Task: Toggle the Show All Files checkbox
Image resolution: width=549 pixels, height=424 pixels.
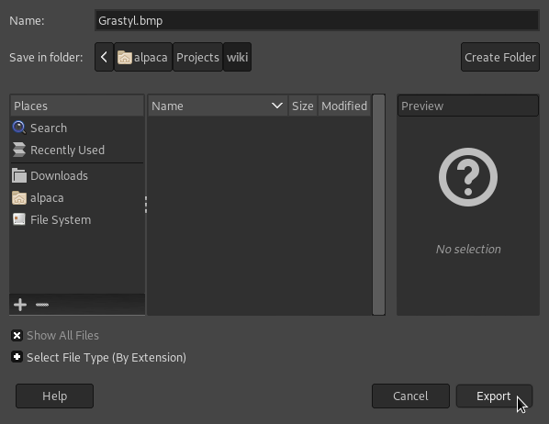Action: click(17, 335)
